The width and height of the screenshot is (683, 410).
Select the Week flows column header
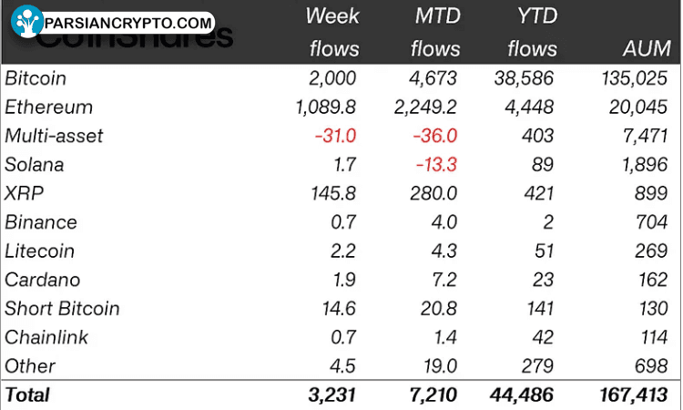tap(333, 32)
